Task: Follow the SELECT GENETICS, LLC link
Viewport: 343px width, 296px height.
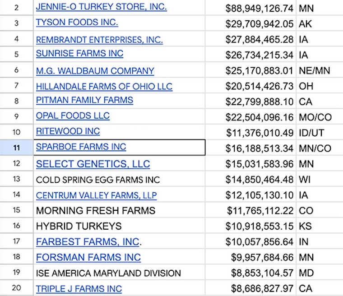Action: pos(93,164)
